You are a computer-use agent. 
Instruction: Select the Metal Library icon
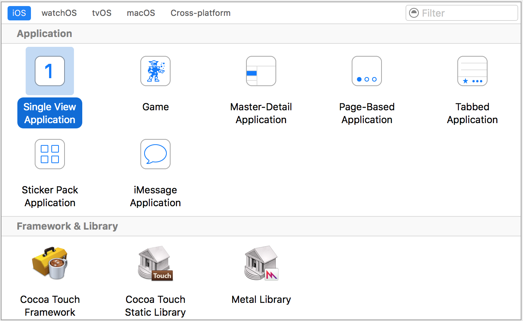pyautogui.click(x=261, y=264)
